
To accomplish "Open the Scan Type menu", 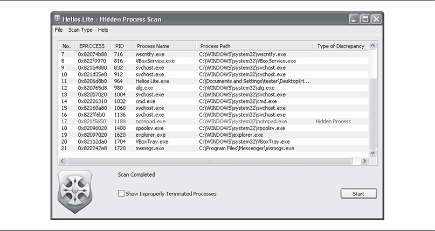I will coord(80,30).
